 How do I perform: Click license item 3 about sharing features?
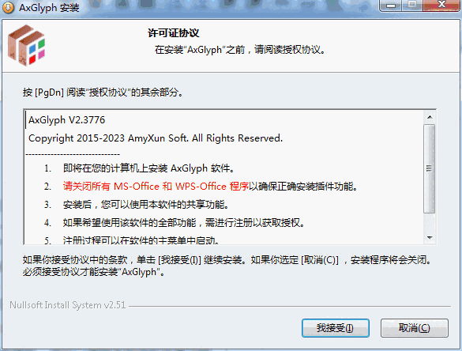(146, 205)
